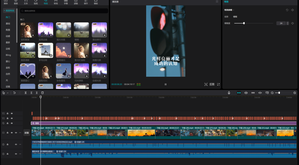Undo the last edit in timeline toolbar
This screenshot has width=299, height=165.
coord(14,93)
